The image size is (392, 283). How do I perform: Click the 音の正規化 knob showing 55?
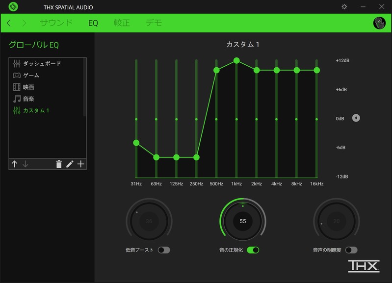point(243,221)
